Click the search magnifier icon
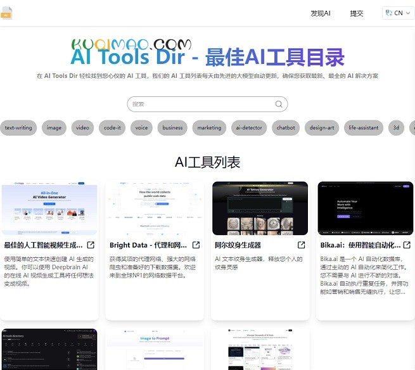The image size is (415, 370). pyautogui.click(x=279, y=104)
